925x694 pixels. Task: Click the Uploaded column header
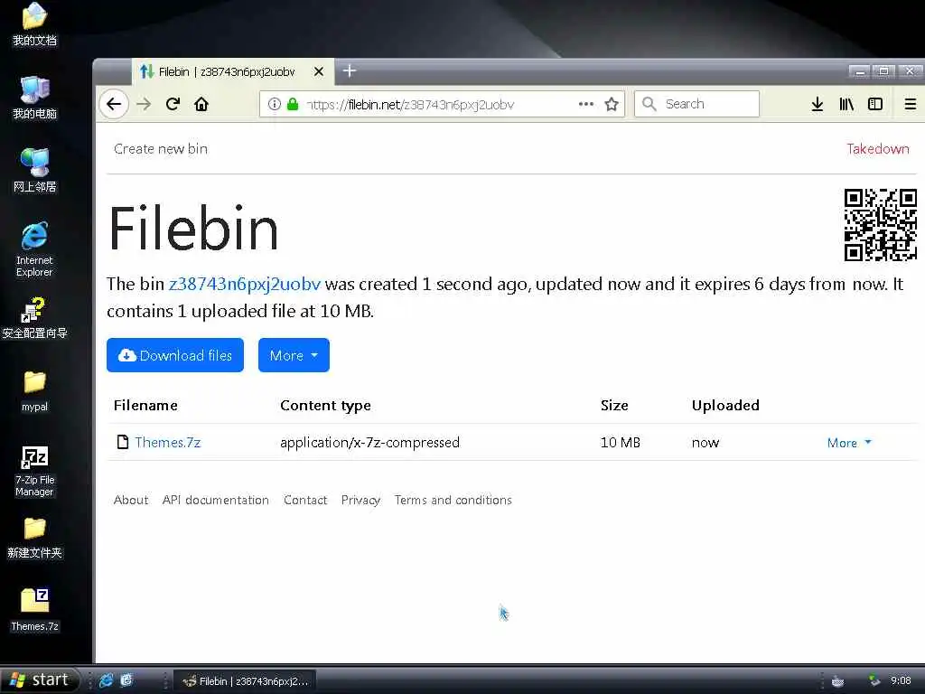(725, 406)
